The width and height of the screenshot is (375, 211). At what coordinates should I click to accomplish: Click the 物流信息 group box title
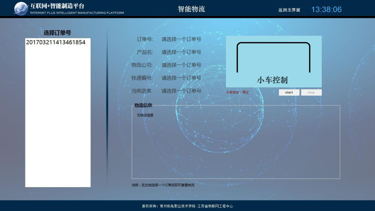click(143, 105)
